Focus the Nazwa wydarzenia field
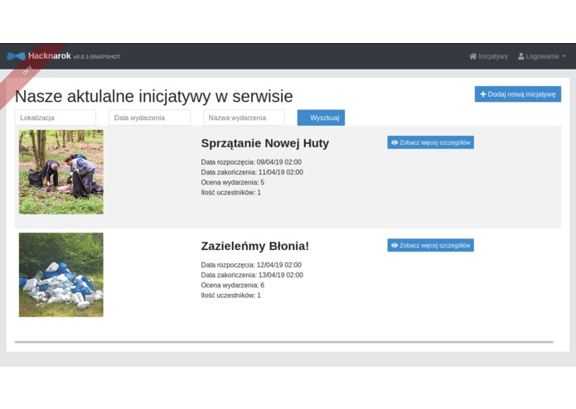 pos(244,118)
